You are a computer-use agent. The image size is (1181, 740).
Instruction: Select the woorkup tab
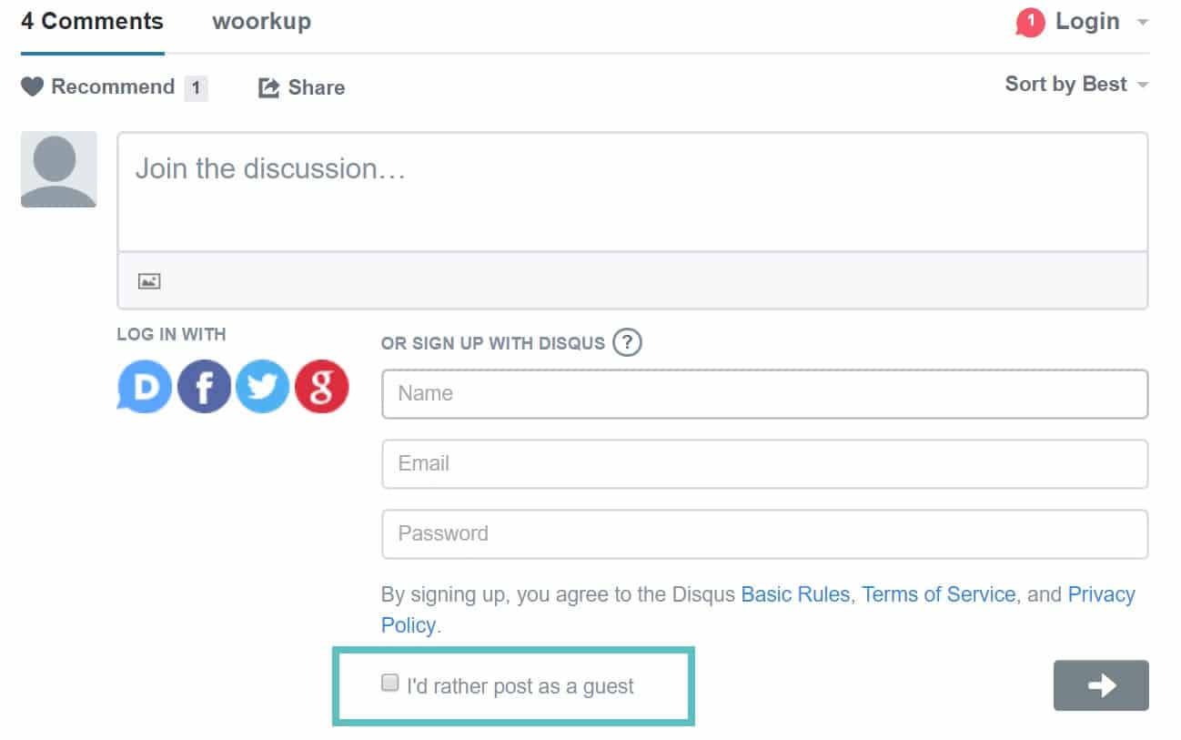pyautogui.click(x=261, y=21)
